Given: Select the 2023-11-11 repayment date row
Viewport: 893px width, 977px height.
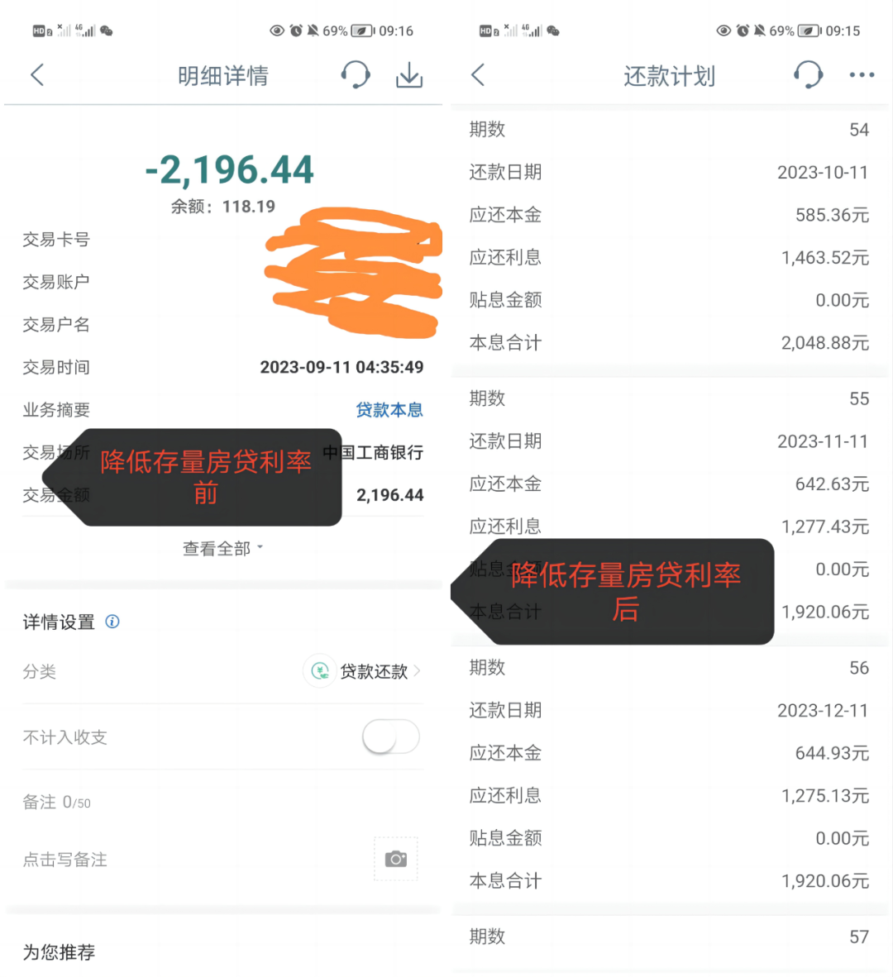Looking at the screenshot, I should point(669,441).
